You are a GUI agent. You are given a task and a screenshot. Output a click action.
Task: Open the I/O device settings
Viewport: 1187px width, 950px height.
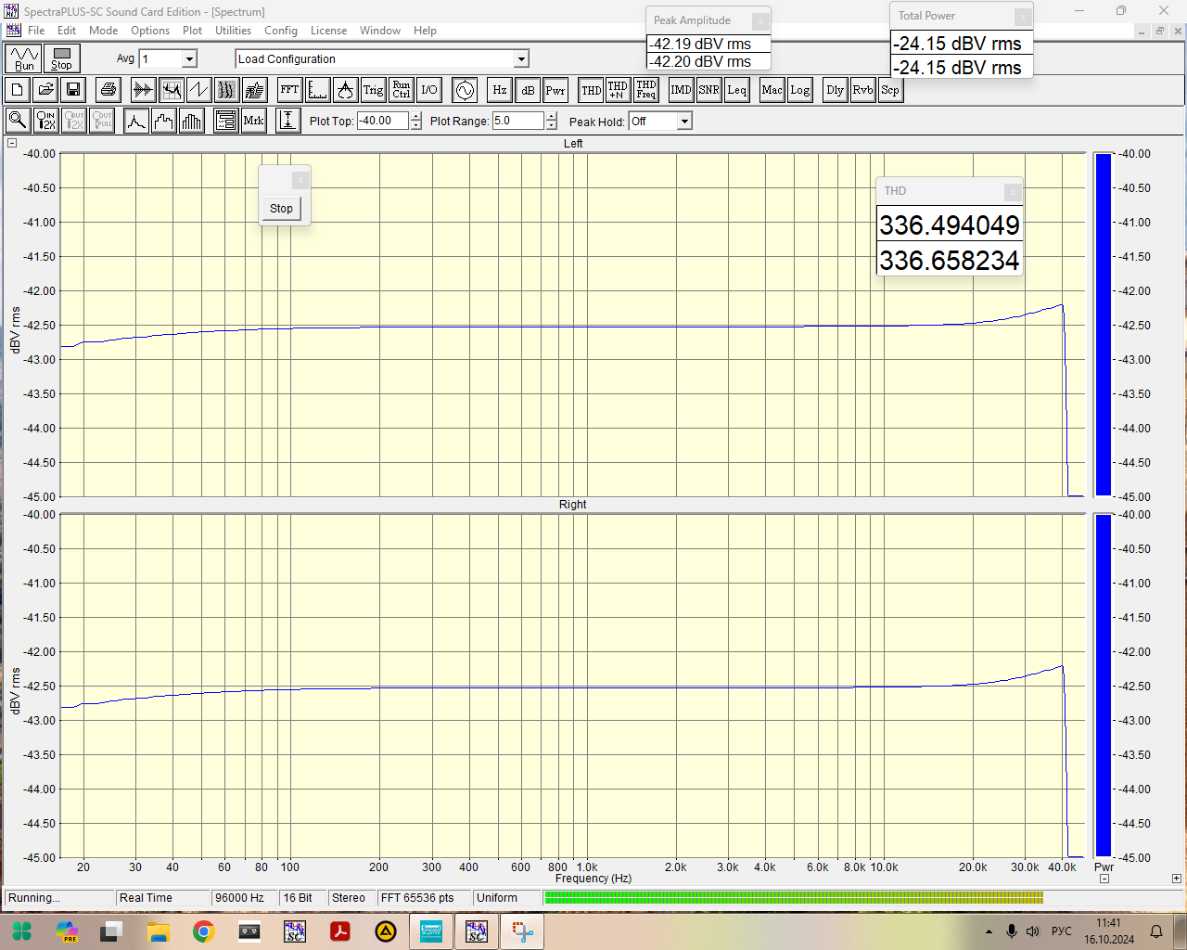point(428,90)
